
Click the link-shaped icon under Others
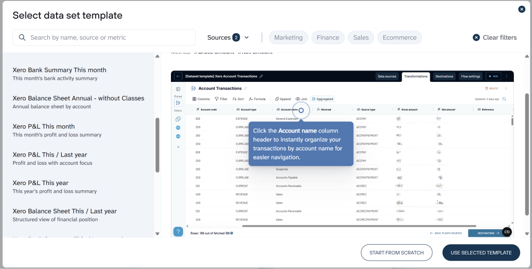click(178, 119)
